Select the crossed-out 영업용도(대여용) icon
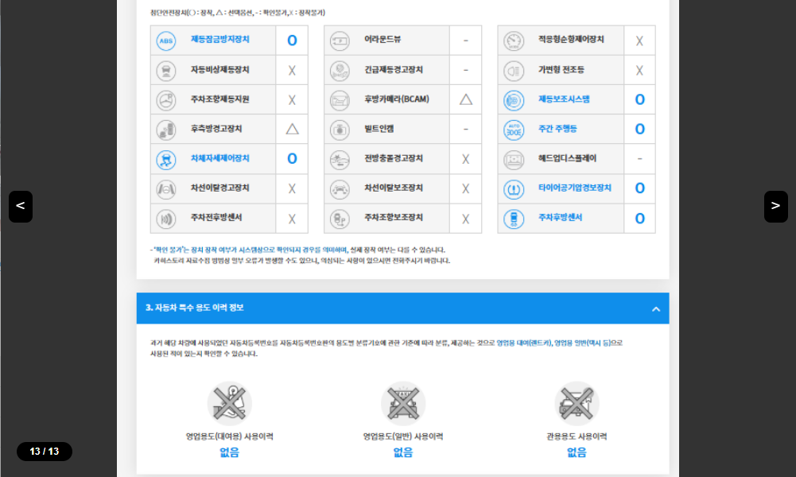The image size is (796, 477). pyautogui.click(x=228, y=403)
